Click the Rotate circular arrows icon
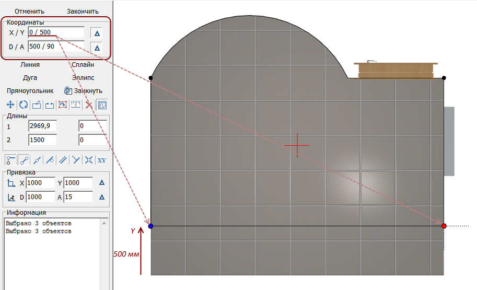This screenshot has height=290, width=477. point(23,105)
